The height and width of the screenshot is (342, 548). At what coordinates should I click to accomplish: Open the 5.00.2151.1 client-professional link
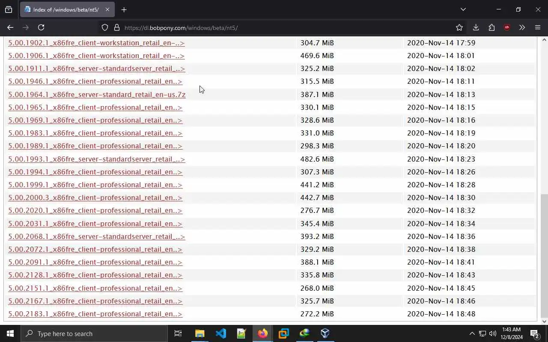(95, 288)
